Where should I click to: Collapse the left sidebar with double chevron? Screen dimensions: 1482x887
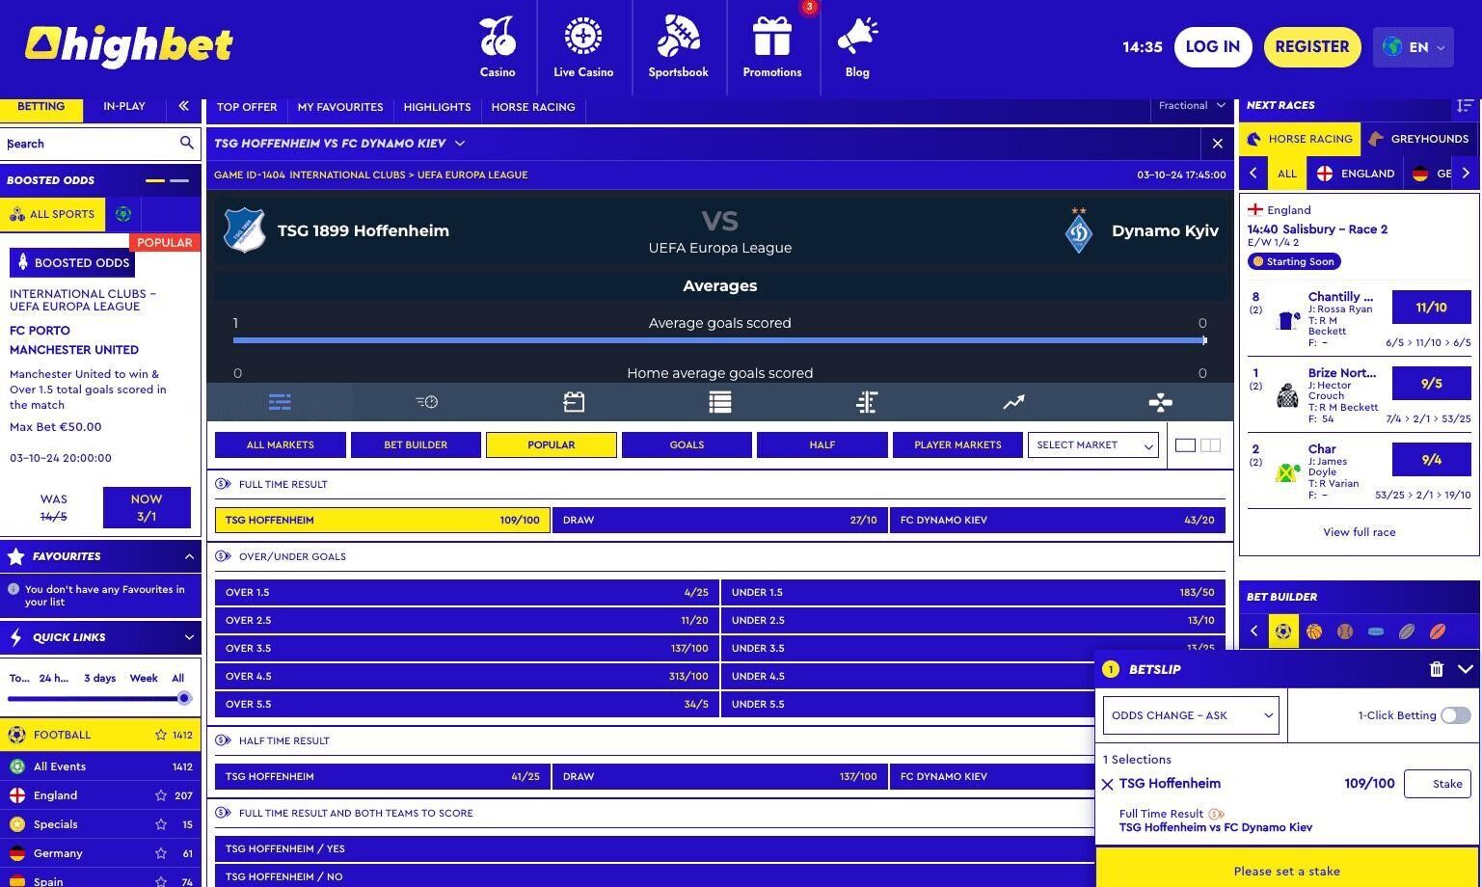pyautogui.click(x=183, y=106)
